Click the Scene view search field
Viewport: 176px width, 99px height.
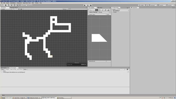(78, 9)
